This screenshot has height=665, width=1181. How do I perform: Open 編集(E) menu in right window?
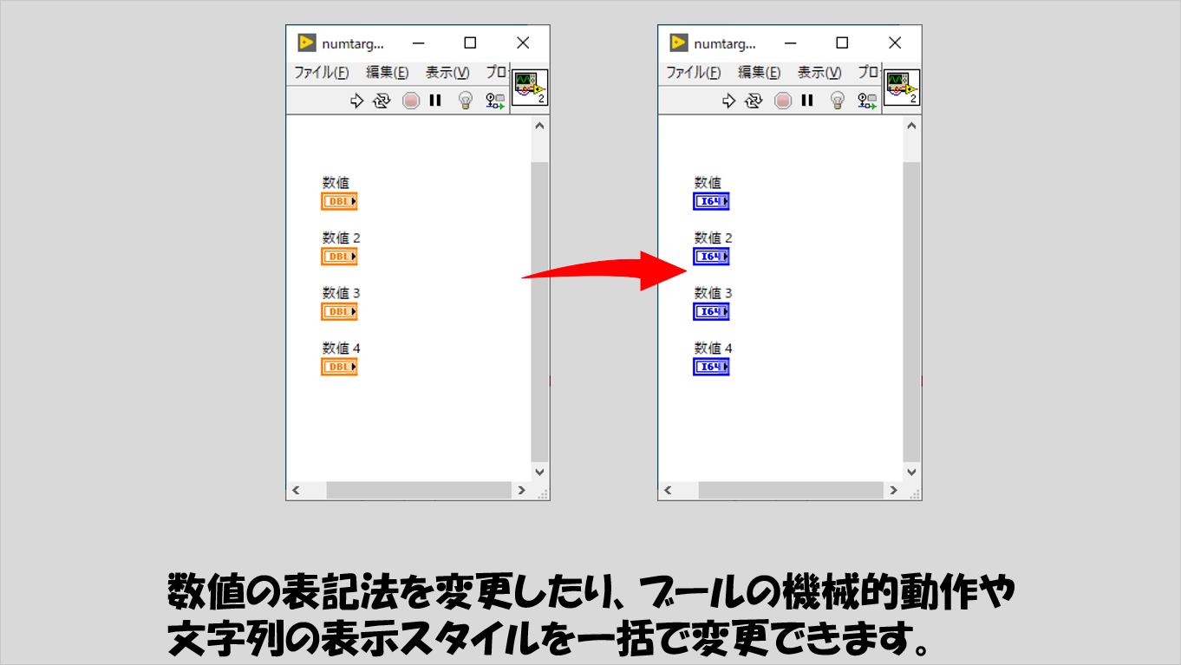759,73
